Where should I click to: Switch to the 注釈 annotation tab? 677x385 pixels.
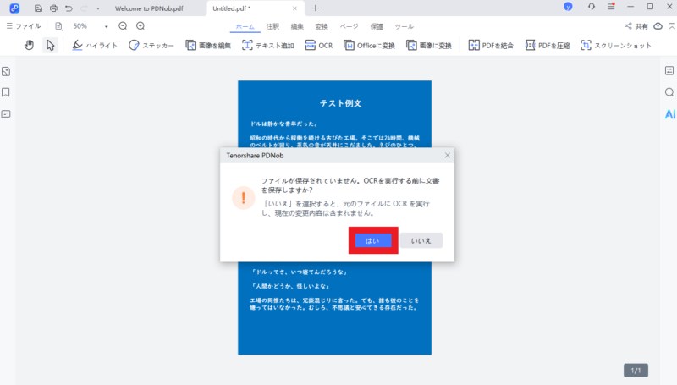point(272,26)
